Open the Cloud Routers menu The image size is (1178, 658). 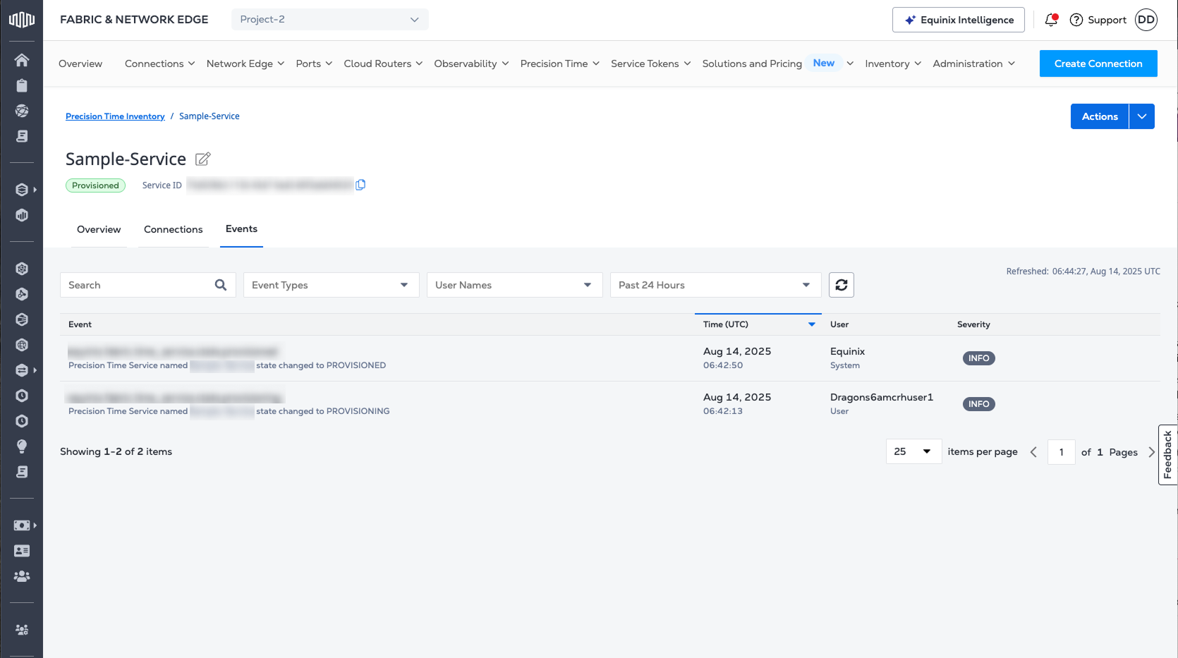point(383,63)
